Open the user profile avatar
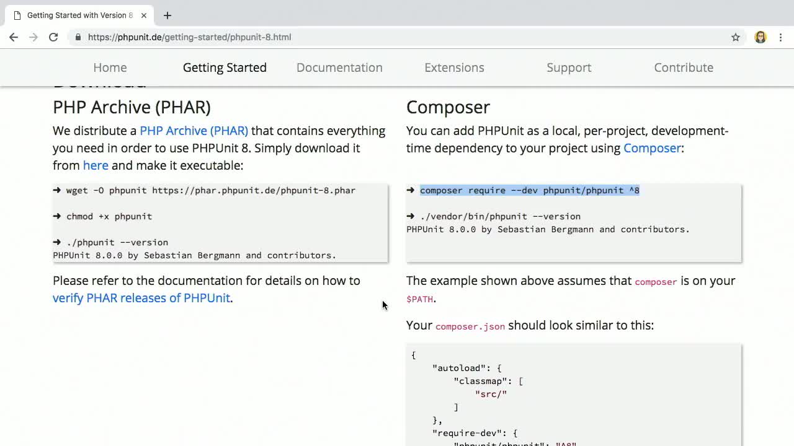The width and height of the screenshot is (794, 446). coord(761,37)
